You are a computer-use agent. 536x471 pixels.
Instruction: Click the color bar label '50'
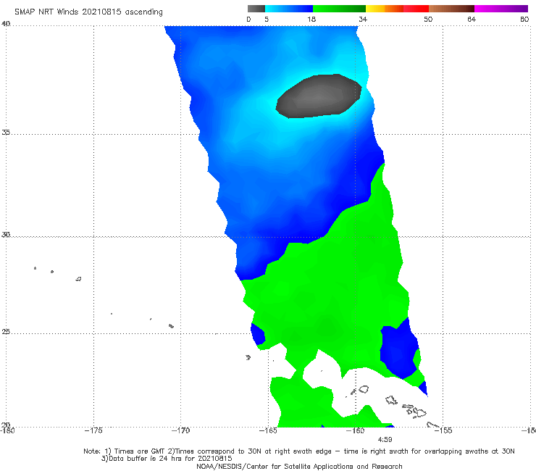[428, 19]
